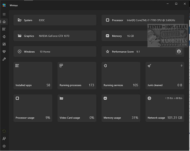Click the Processor chip icon in info card
This screenshot has width=190, height=151.
coord(108,20)
